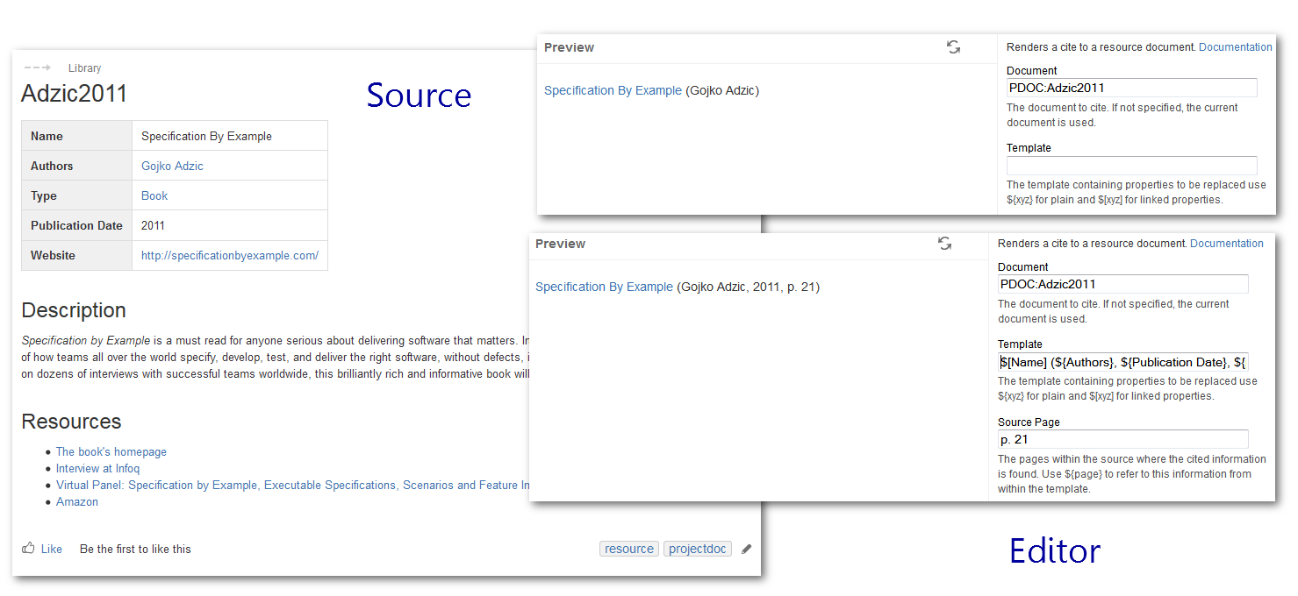Open 'The book's homepage' resource link

pos(111,452)
